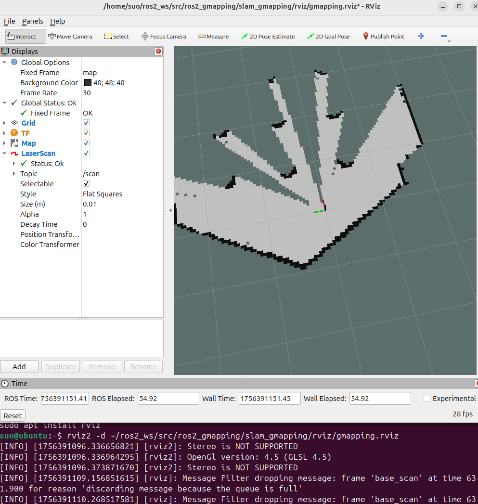Pick the Measure tool
The image size is (478, 504).
[x=213, y=36]
